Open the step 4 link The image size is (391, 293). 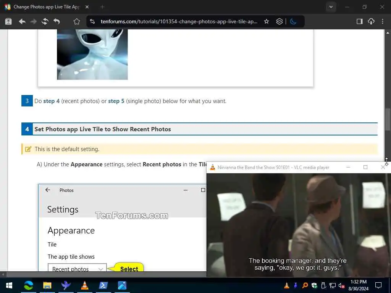(x=52, y=101)
